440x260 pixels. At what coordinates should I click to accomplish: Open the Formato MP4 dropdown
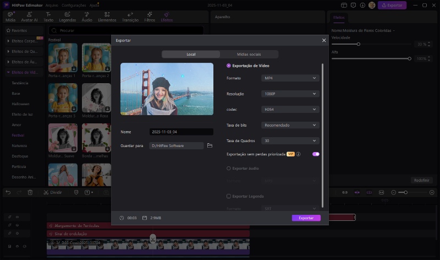coord(290,78)
